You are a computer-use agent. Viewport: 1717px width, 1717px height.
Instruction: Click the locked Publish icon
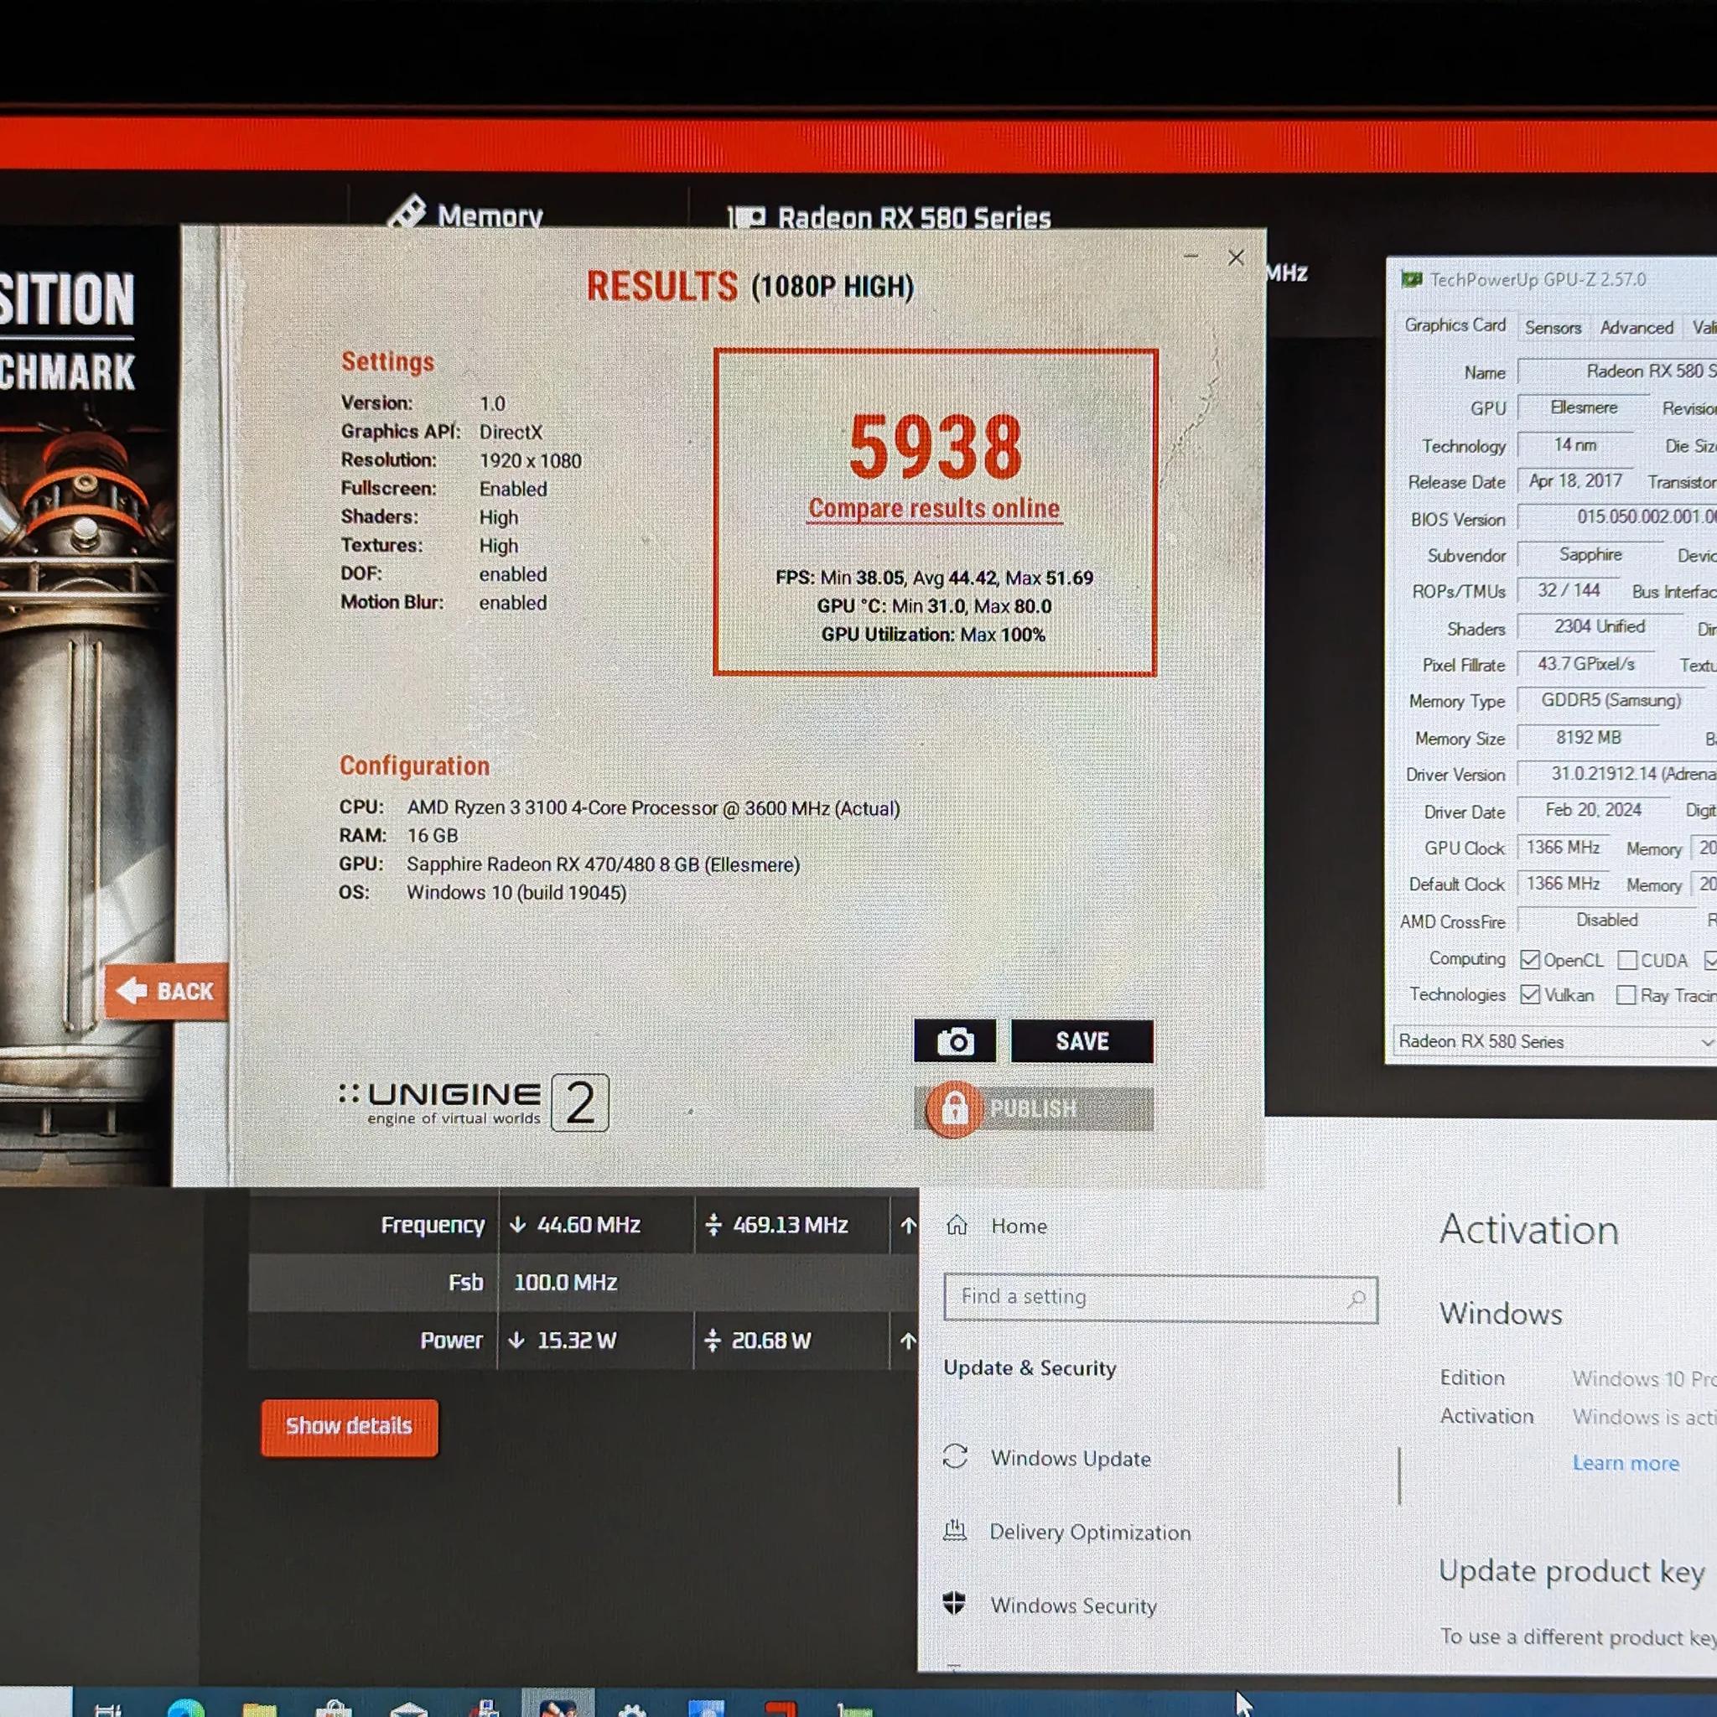click(953, 1109)
